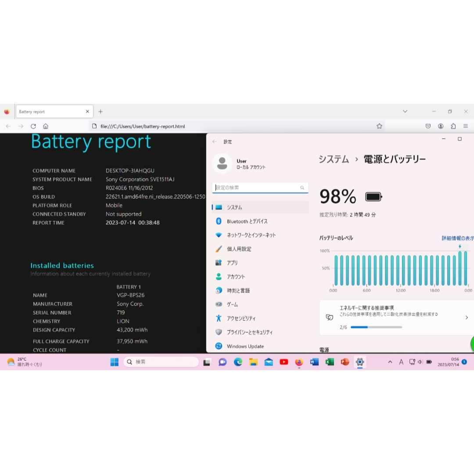This screenshot has height=474, width=474.
Task: Open Firefox account icon
Action: tap(441, 126)
